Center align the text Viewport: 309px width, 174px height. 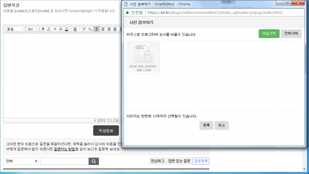coord(103,29)
